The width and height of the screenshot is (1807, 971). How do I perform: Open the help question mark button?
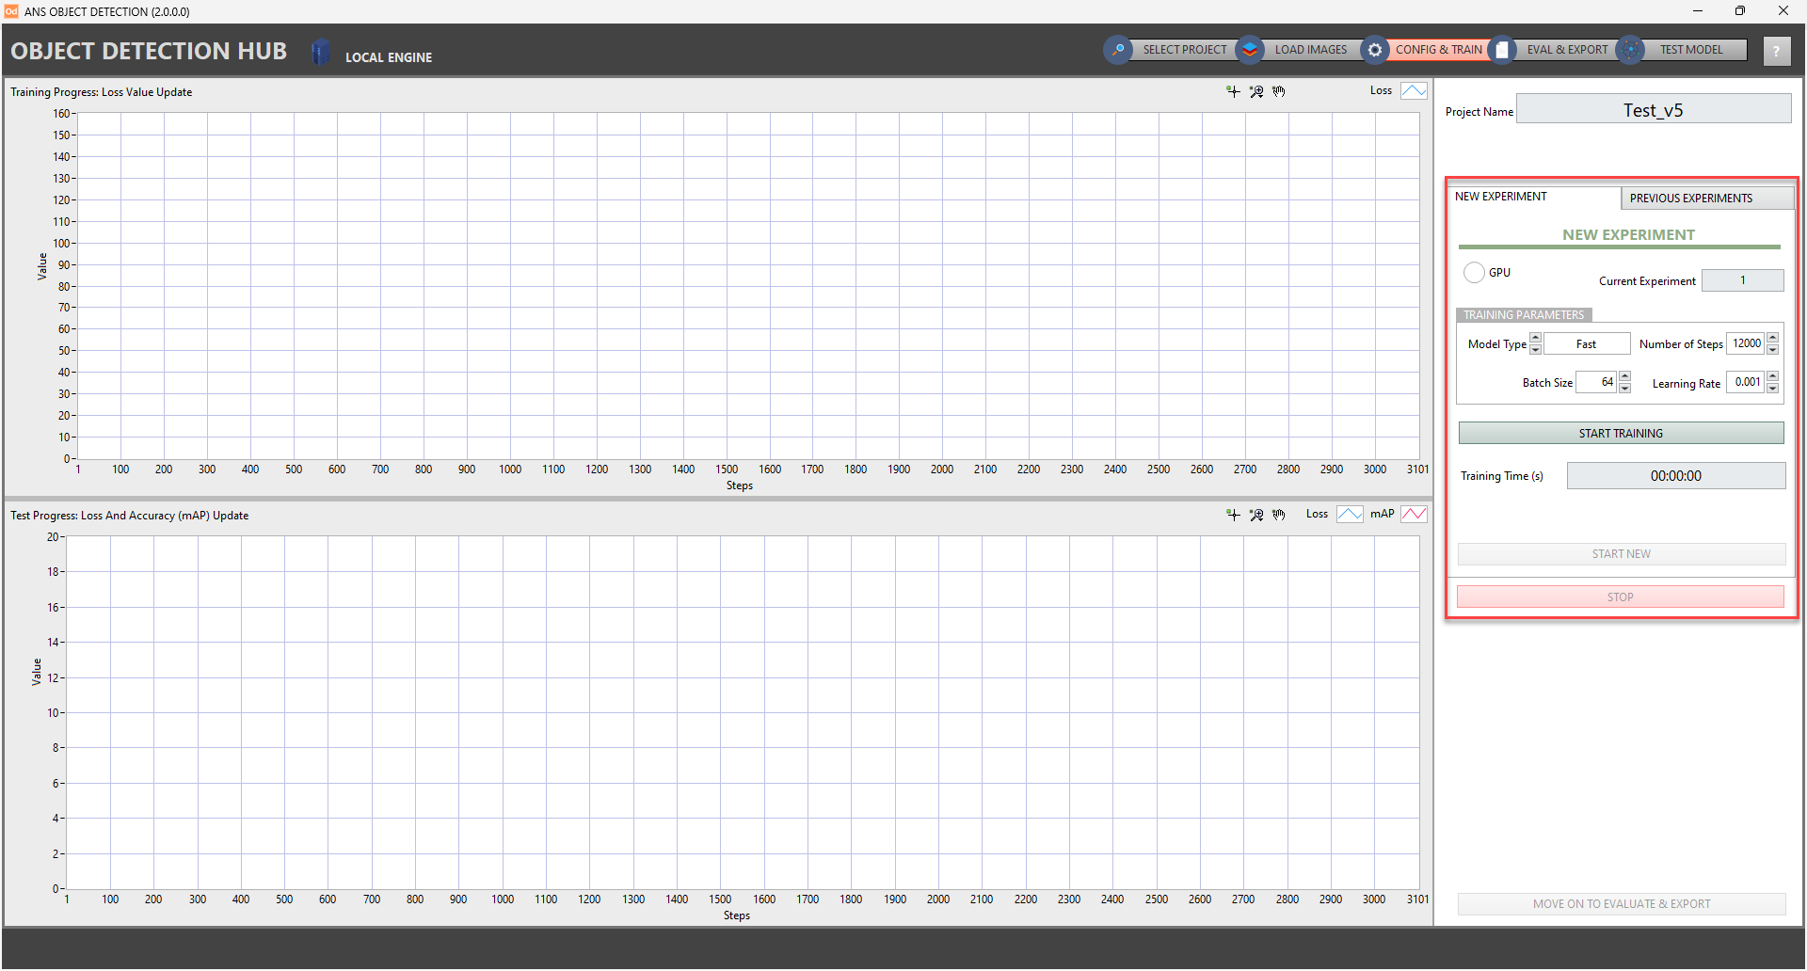pyautogui.click(x=1776, y=52)
